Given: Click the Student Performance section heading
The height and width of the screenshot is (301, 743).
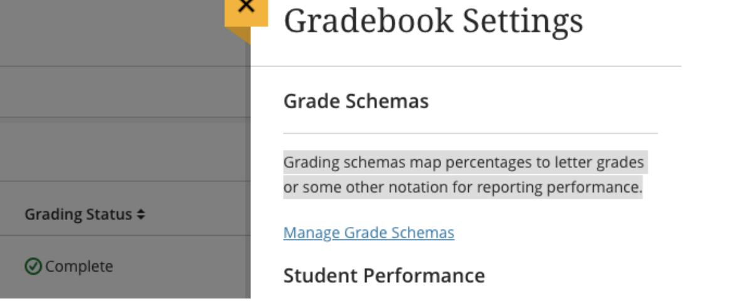Looking at the screenshot, I should click(x=384, y=275).
